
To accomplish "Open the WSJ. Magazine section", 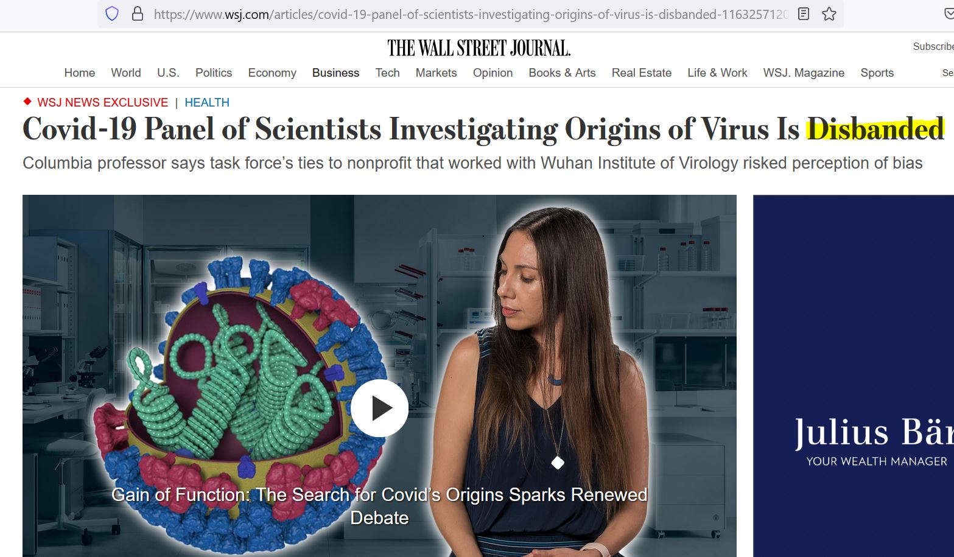I will coord(804,72).
